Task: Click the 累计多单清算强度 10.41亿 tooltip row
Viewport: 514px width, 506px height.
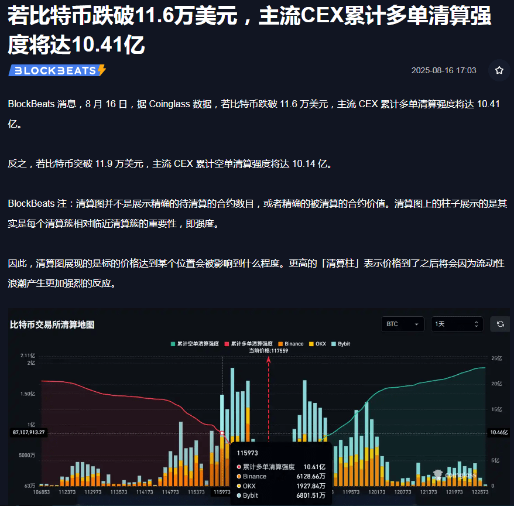Action: pos(281,467)
